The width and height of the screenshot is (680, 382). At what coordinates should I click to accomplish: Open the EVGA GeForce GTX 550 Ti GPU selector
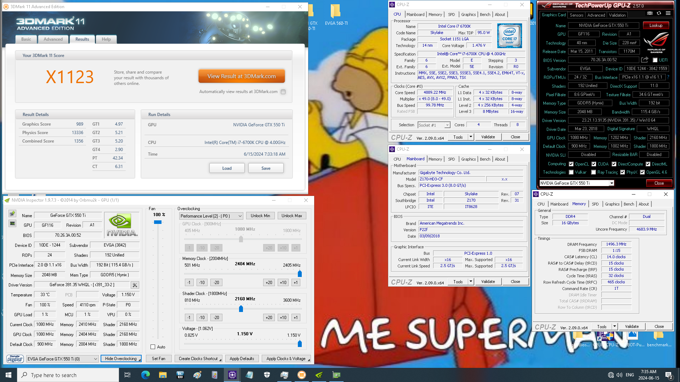click(62, 359)
